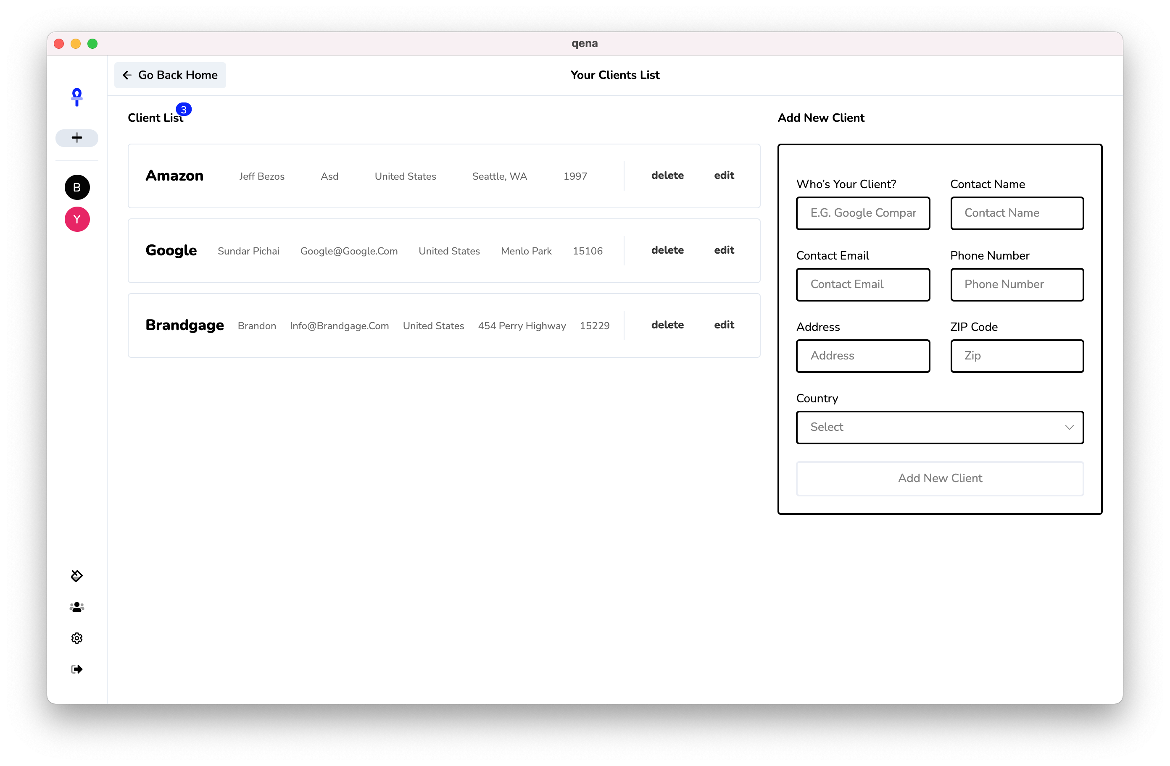Focus the Who's Your Client field
The height and width of the screenshot is (766, 1170).
pos(863,213)
